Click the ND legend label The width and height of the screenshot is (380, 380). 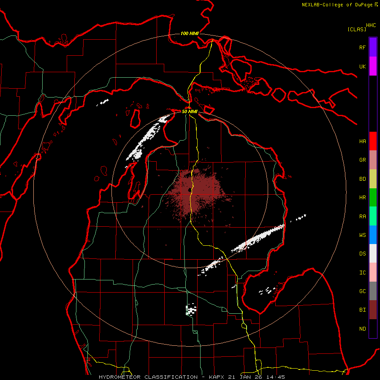click(x=363, y=328)
